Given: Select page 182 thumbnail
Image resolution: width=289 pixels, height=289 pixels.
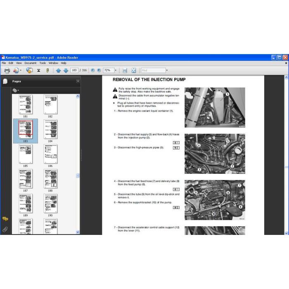Looking at the screenshot, I should click(x=50, y=104).
